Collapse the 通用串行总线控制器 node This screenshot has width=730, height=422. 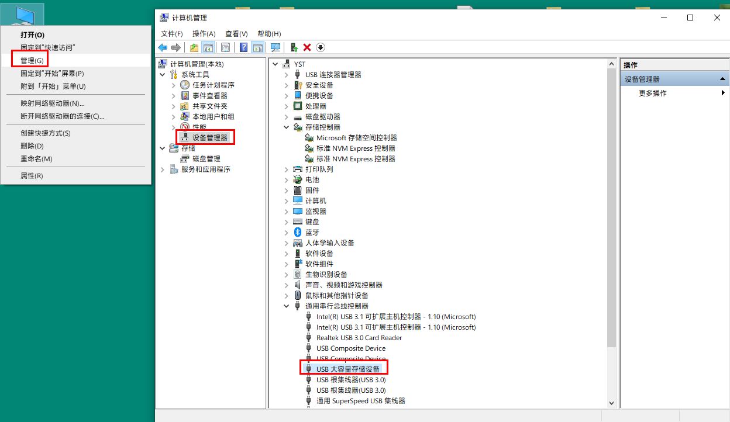coord(286,306)
